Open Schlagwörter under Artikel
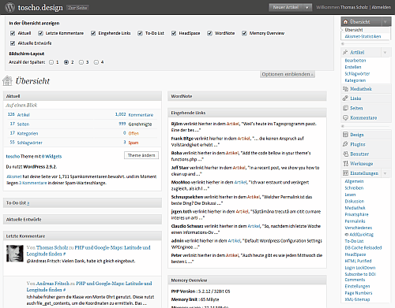Screen dimensions: 395x308 click(357, 74)
